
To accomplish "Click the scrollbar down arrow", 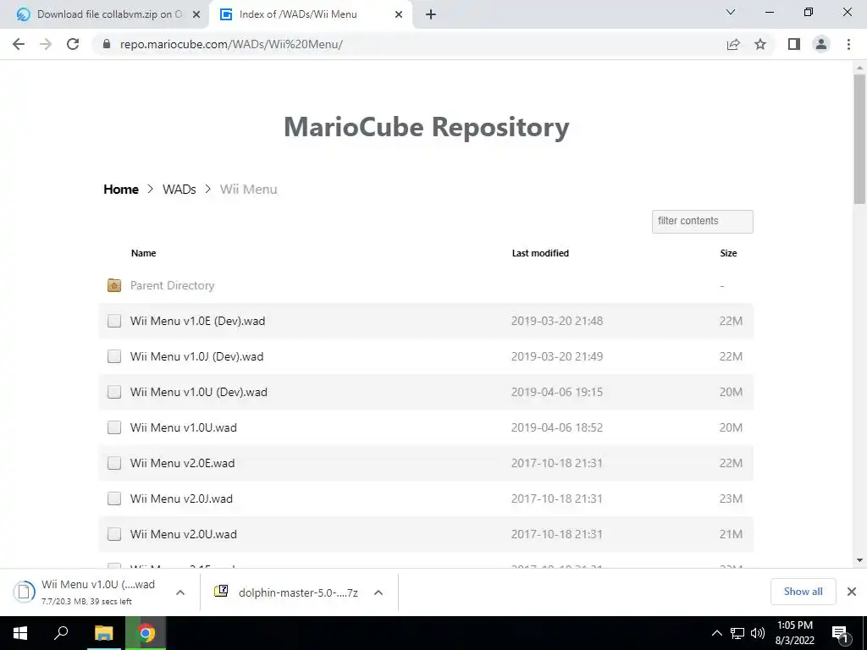I will pos(859,560).
